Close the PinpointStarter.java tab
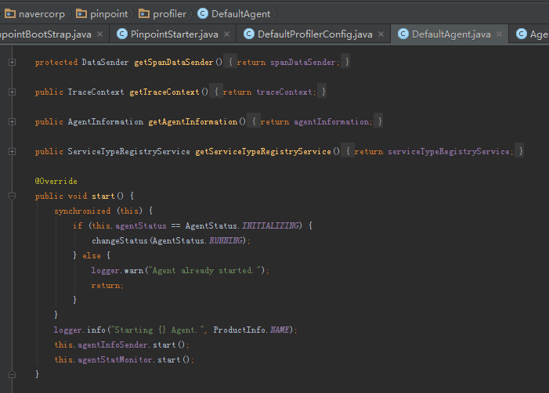 coord(226,34)
